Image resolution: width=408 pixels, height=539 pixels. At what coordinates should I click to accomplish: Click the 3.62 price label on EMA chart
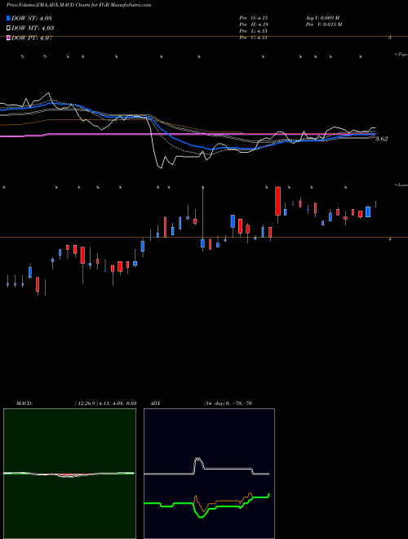click(x=381, y=139)
